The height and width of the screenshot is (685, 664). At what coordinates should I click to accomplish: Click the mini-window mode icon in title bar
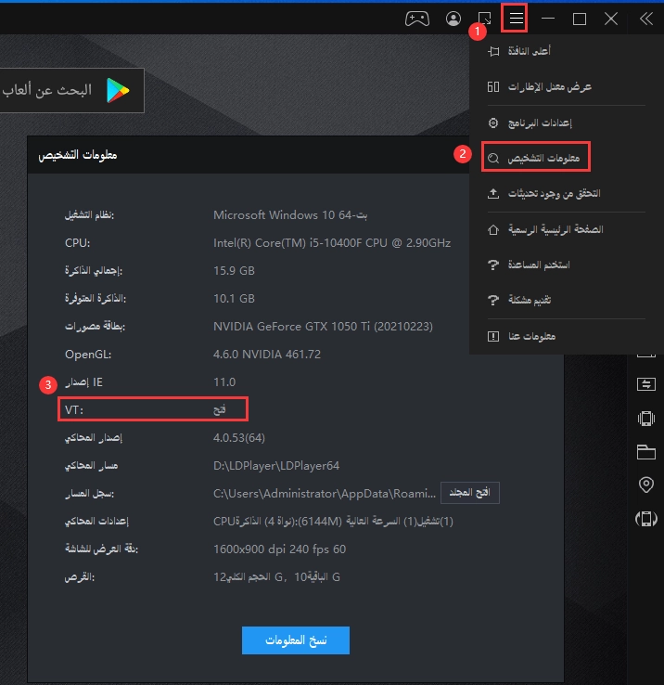[x=485, y=19]
